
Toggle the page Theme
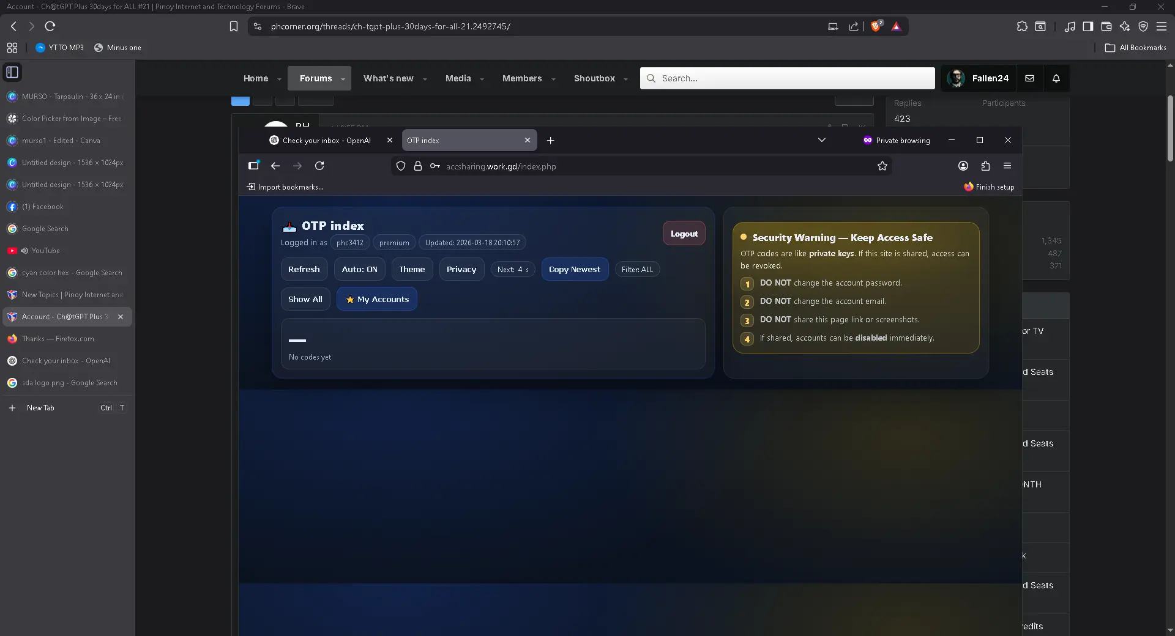click(x=412, y=269)
